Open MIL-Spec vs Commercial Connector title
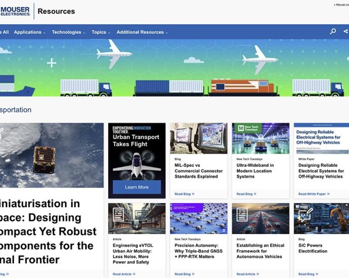Screen dimensions: 349x278 point(199,171)
